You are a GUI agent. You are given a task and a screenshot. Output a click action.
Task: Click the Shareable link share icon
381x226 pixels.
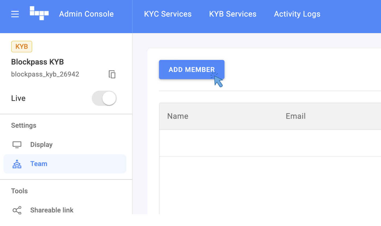(x=17, y=210)
